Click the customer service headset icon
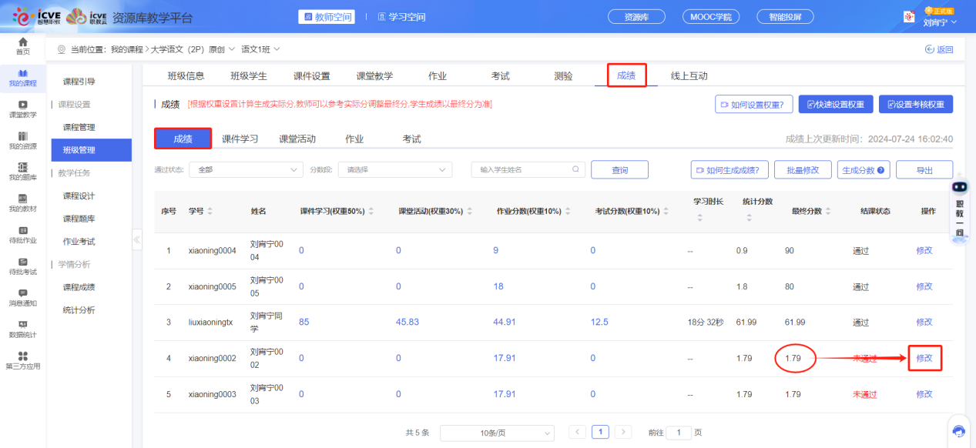Image resolution: width=976 pixels, height=448 pixels. 958,431
